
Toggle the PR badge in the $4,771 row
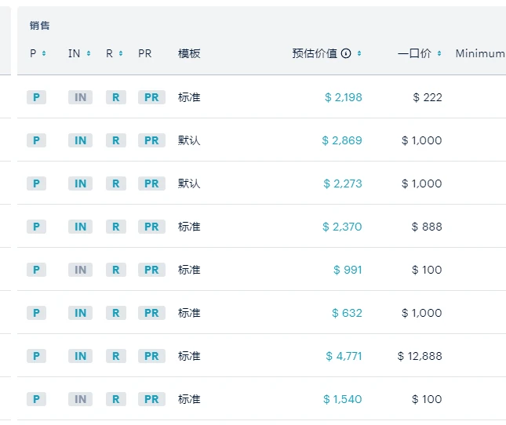point(151,356)
